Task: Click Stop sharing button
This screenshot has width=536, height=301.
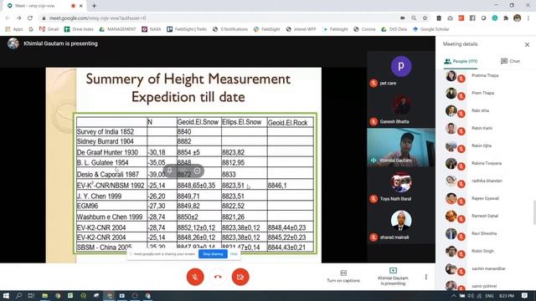Action: pos(213,254)
